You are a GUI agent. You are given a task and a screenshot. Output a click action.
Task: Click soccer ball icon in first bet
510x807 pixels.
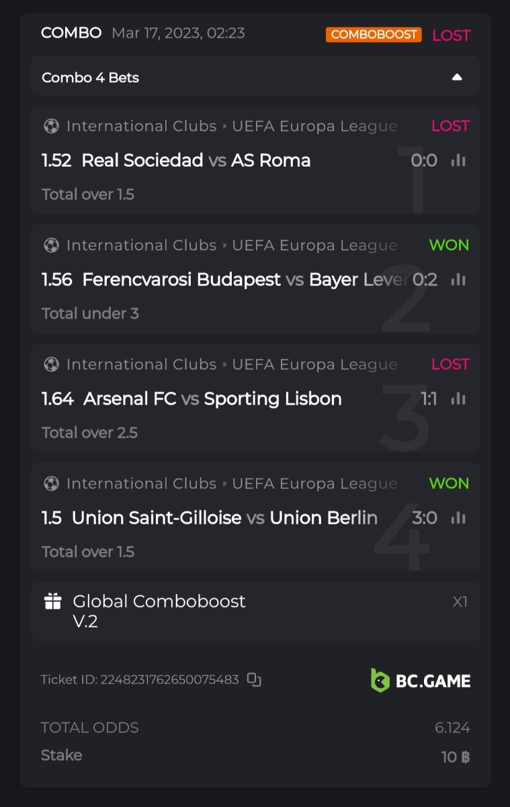coord(51,126)
